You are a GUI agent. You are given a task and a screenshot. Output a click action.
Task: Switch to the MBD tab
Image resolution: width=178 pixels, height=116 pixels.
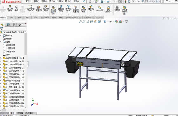tap(61, 18)
